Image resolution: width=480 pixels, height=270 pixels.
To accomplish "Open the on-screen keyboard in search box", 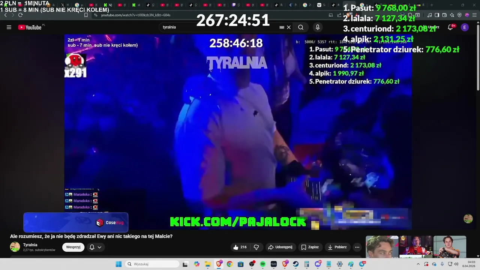I will point(282,27).
